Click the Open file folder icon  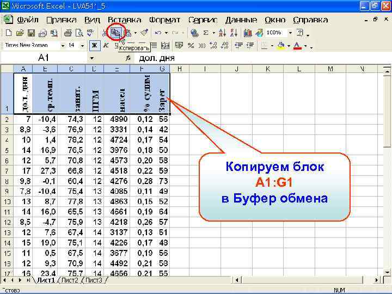[x=20, y=33]
